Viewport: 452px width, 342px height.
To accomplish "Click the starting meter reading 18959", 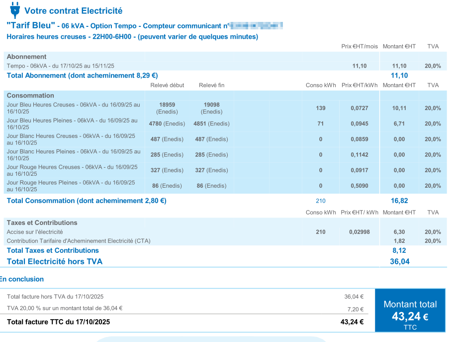I will coord(167,105).
